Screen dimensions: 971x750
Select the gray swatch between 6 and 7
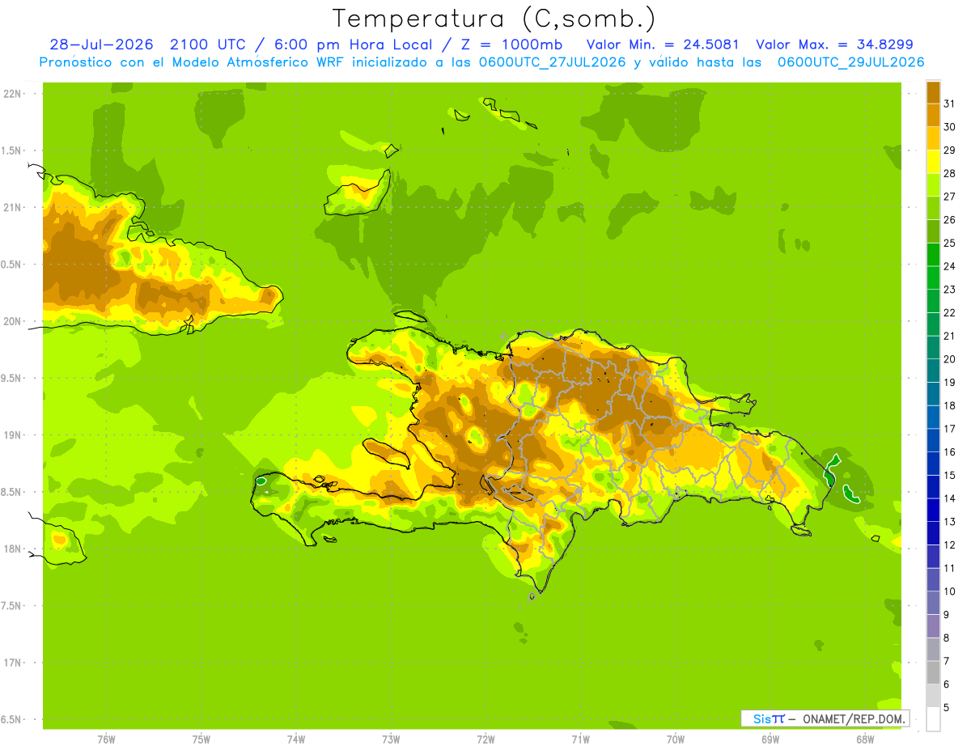pos(933,672)
